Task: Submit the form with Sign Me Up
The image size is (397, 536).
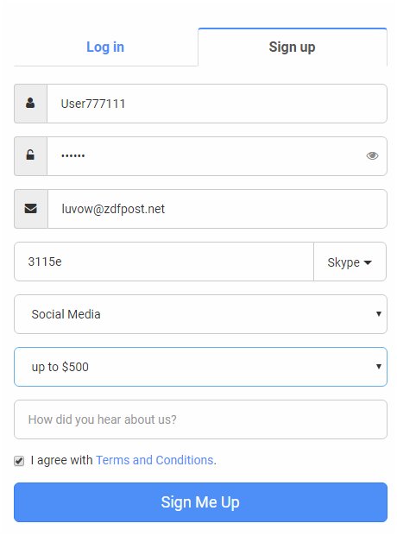Action: coord(200,502)
